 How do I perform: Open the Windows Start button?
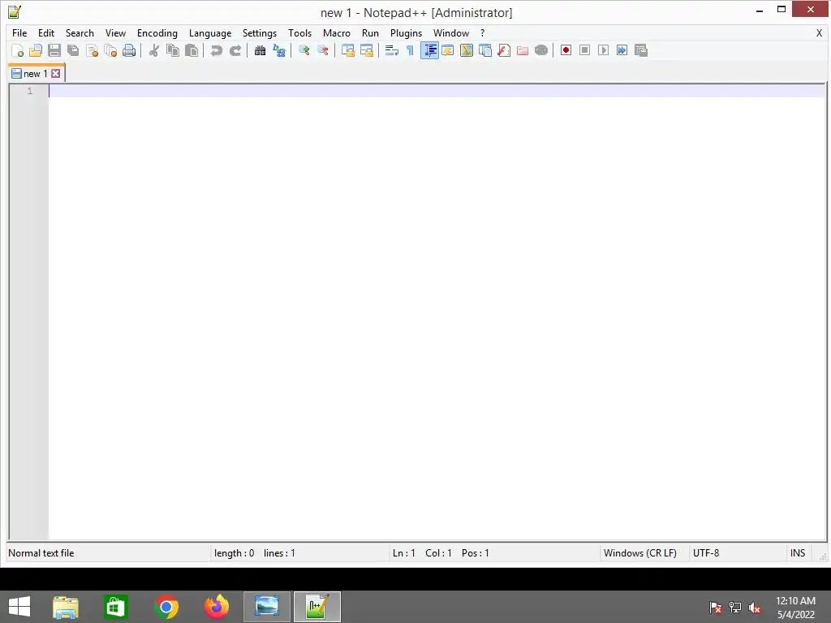pyautogui.click(x=19, y=607)
